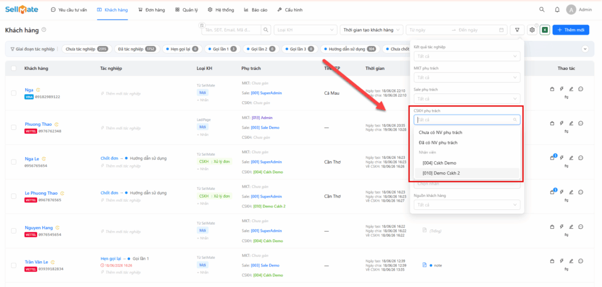Open the column settings gear icon
Image resolution: width=602 pixels, height=287 pixels.
click(x=531, y=29)
